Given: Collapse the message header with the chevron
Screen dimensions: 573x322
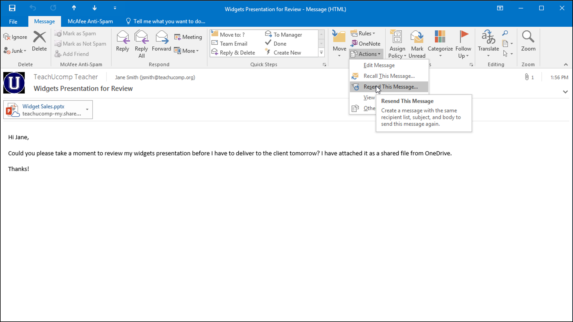Looking at the screenshot, I should click(x=565, y=92).
